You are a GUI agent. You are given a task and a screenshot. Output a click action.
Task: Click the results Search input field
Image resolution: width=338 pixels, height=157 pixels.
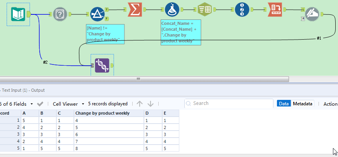pos(229,103)
